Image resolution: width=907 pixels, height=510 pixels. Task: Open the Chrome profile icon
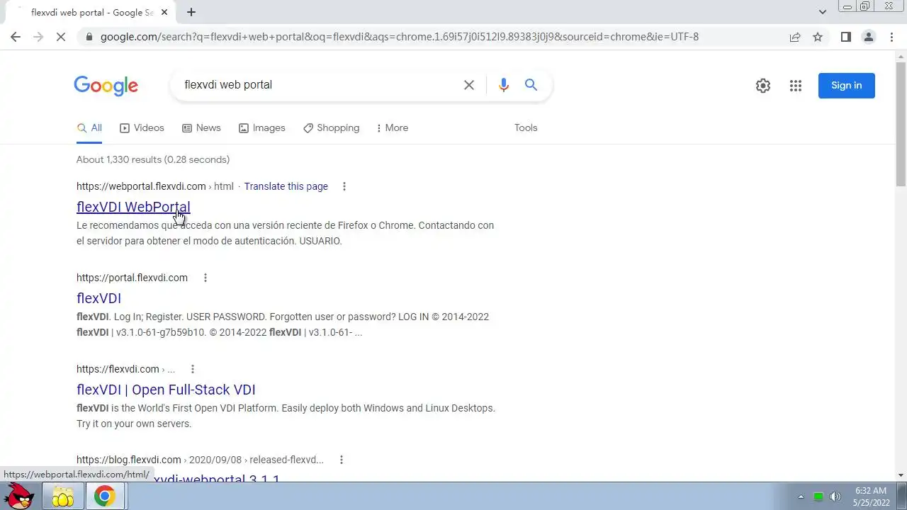tap(868, 37)
